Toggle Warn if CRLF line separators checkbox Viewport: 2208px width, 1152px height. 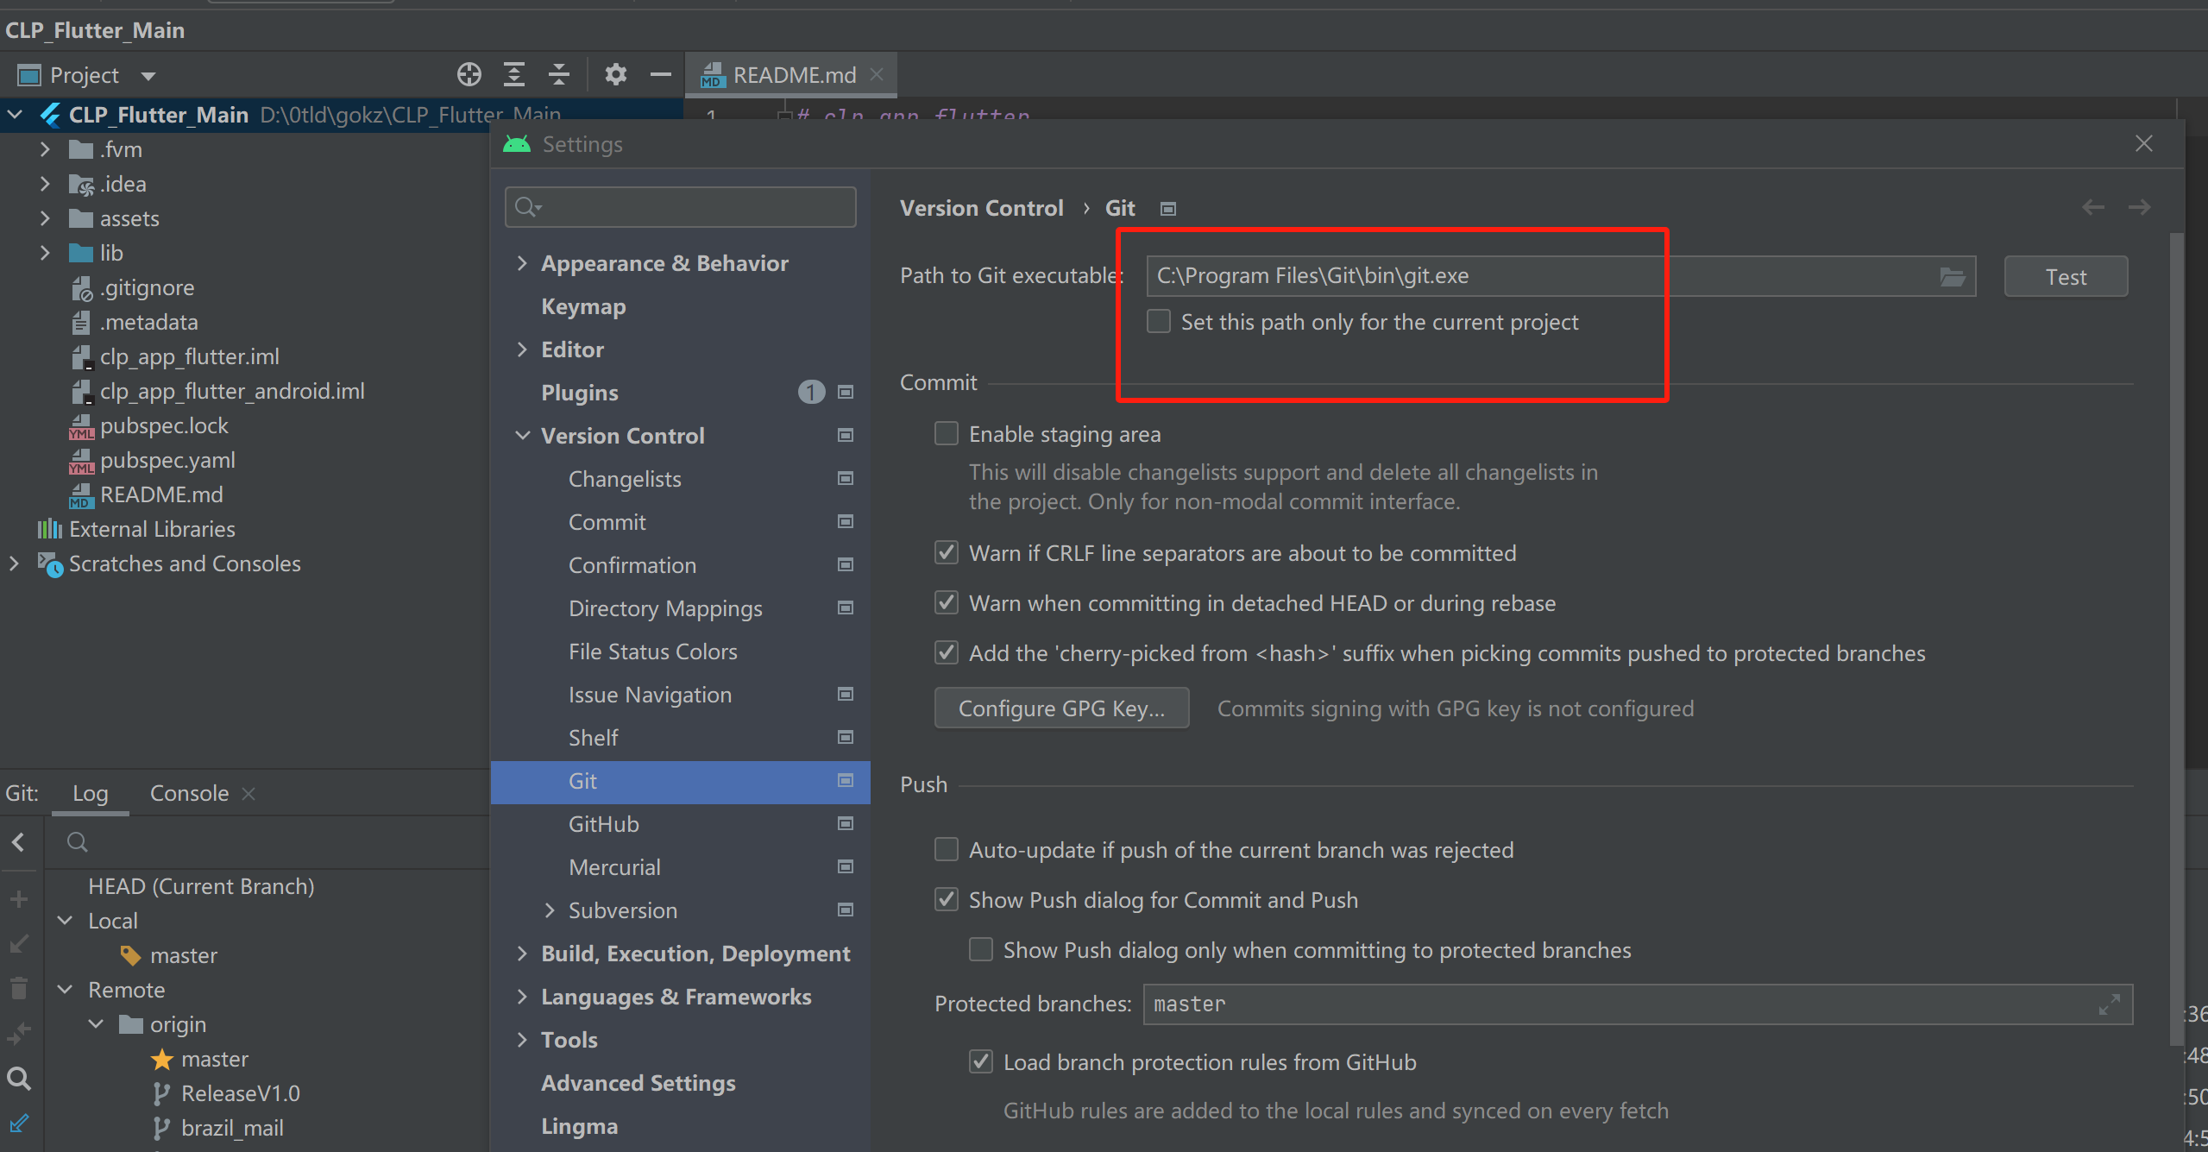coord(947,553)
